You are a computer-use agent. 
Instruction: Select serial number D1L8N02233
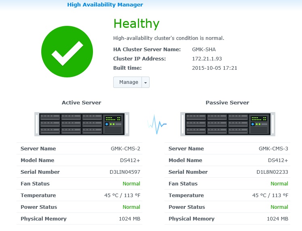point(272,172)
